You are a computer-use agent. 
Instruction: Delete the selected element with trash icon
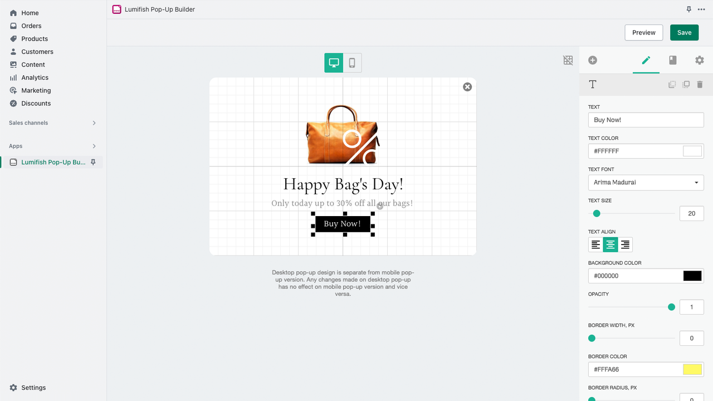pos(700,84)
